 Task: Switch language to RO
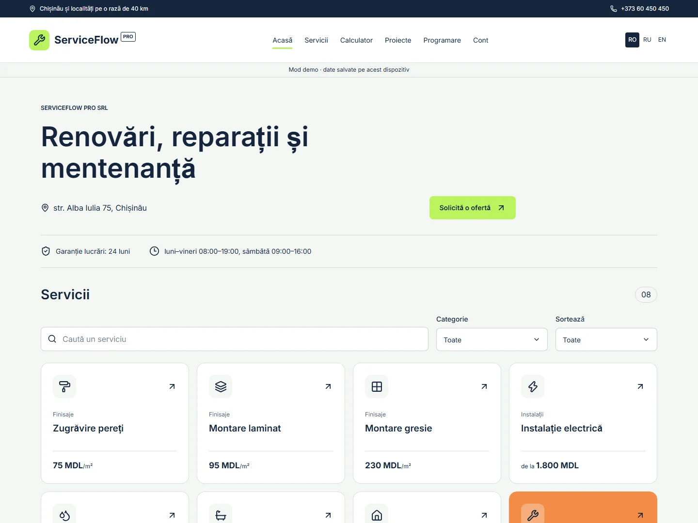(x=632, y=40)
